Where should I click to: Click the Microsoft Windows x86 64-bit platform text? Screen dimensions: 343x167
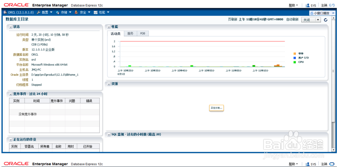tap(50, 65)
